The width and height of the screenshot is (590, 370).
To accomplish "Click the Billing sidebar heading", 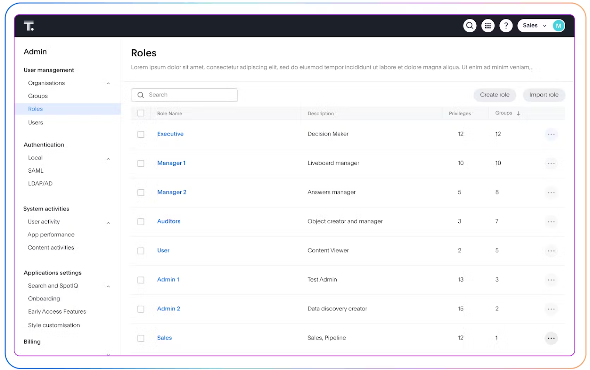I will pos(32,342).
